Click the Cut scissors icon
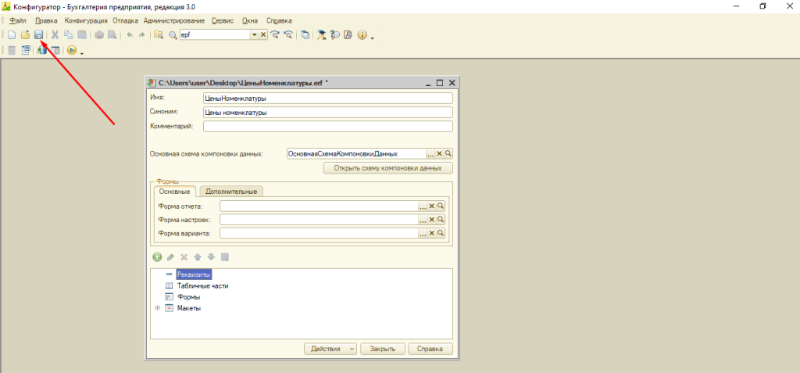800x373 pixels. point(55,35)
